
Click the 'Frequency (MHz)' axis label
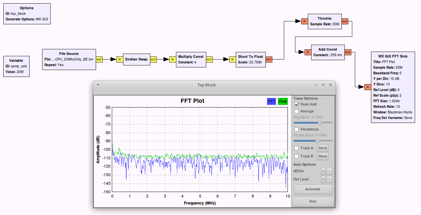point(200,203)
